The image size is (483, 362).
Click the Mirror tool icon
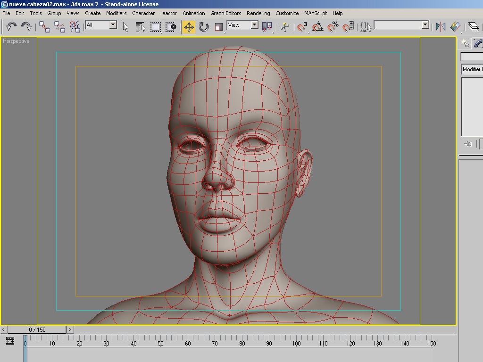point(441,27)
